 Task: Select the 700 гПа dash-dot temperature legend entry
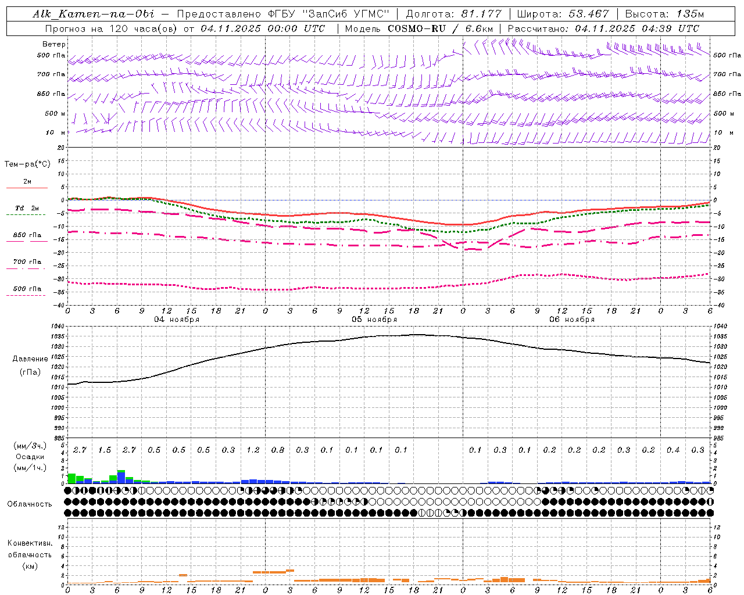click(x=27, y=262)
